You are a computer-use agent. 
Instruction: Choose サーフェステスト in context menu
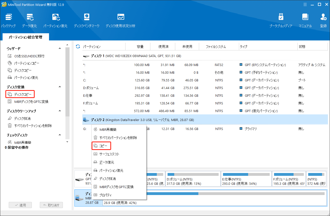pos(119,154)
